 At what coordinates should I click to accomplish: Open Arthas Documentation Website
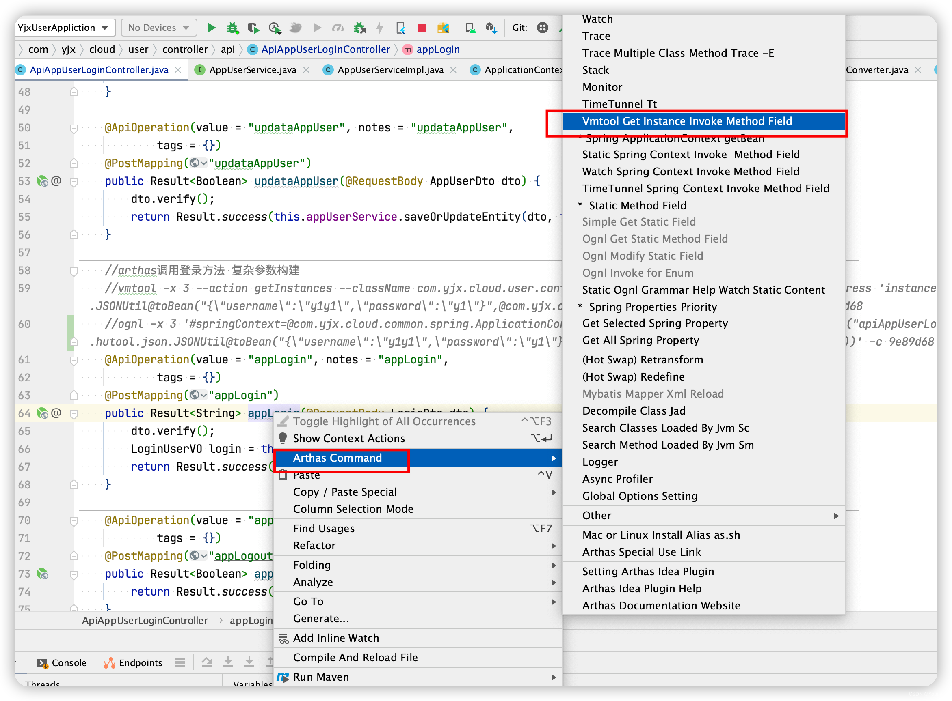pyautogui.click(x=703, y=606)
